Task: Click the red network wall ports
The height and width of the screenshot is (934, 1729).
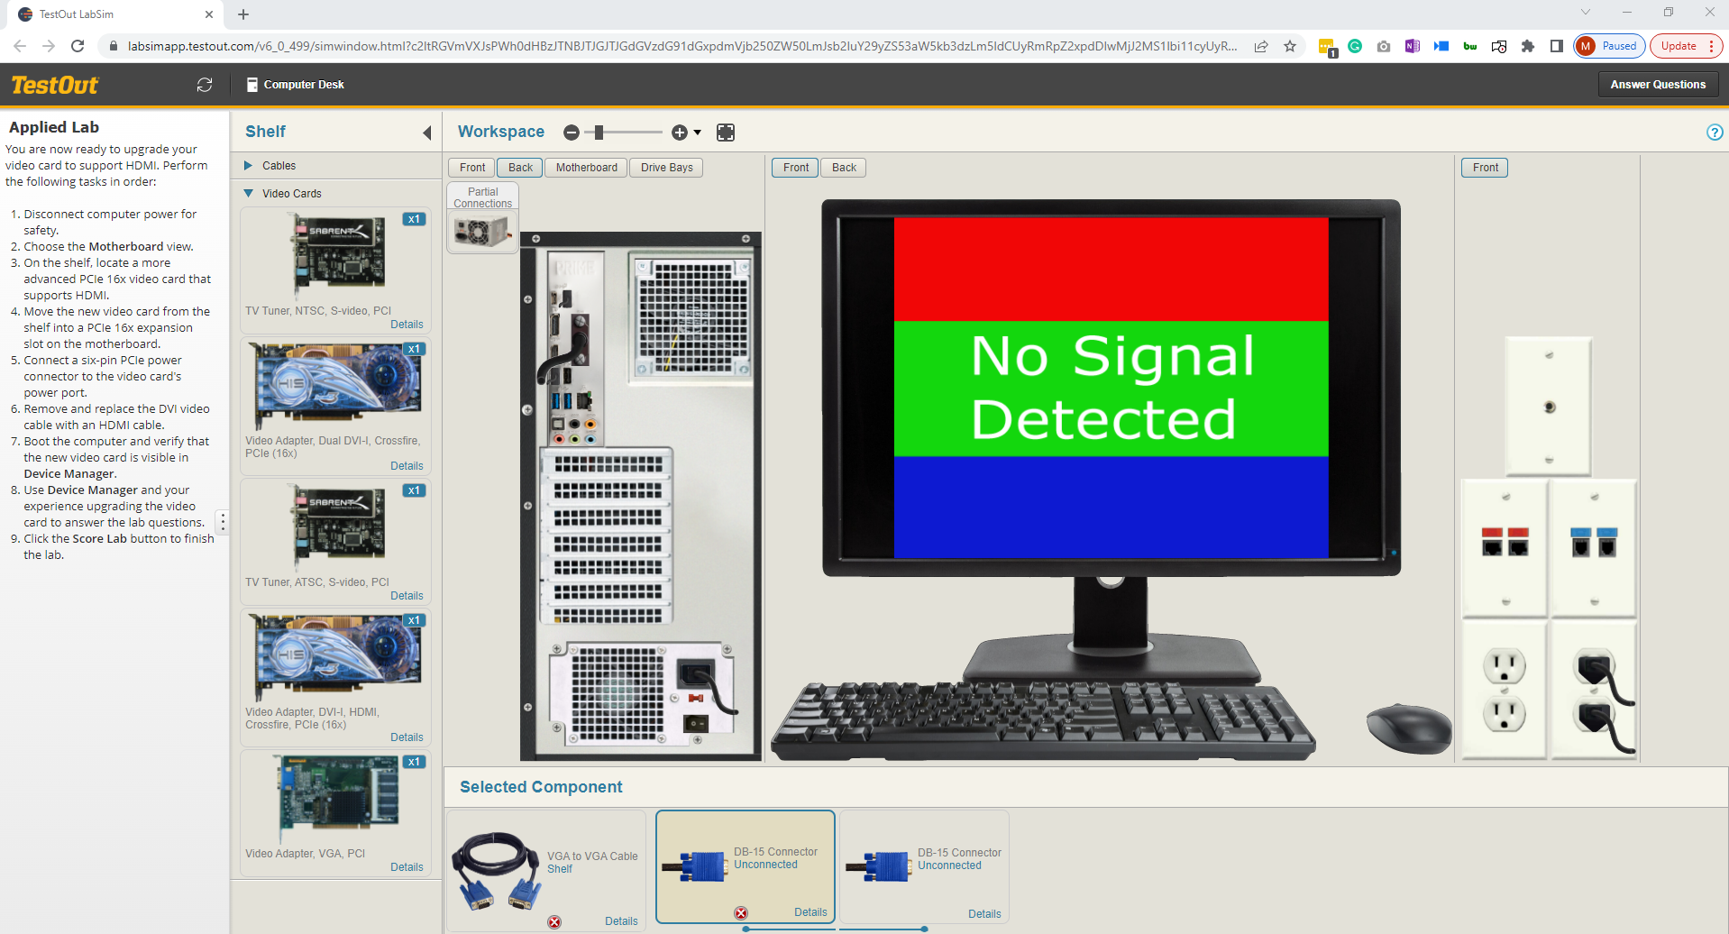Action: coord(1505,542)
